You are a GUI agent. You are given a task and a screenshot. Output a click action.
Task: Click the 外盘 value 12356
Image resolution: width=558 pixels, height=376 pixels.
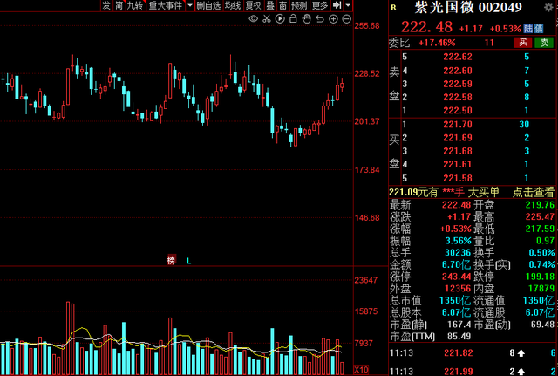pos(458,289)
